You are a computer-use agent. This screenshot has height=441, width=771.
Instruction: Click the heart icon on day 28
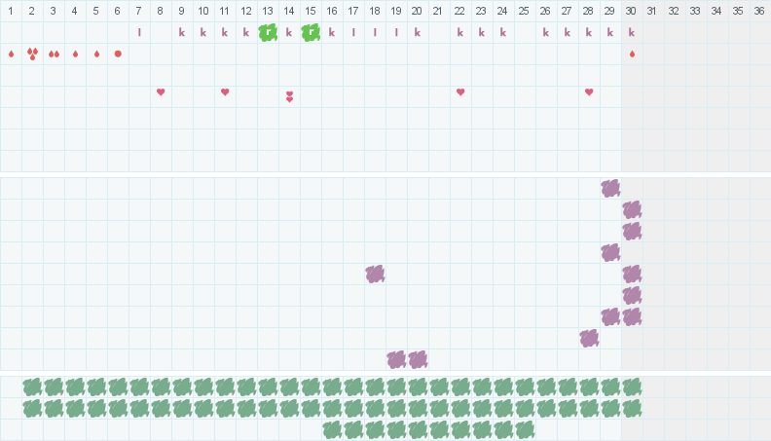tap(589, 92)
